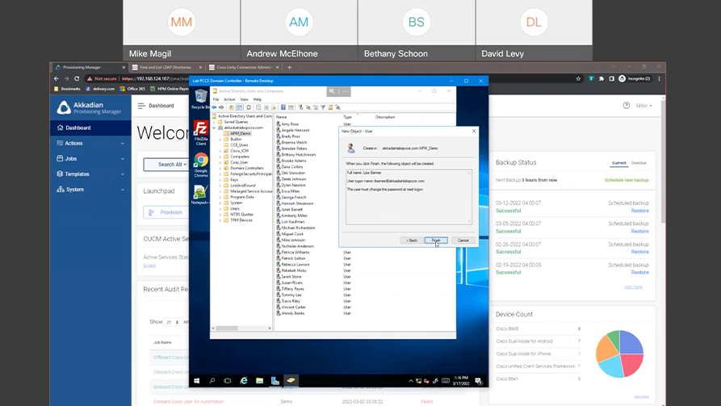721x406 pixels.
Task: Open the File menu in Active Directory window
Action: coord(216,99)
